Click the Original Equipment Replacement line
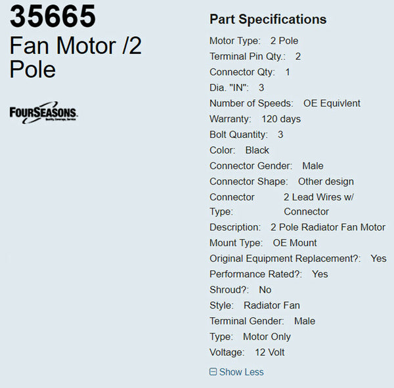The width and height of the screenshot is (394, 388). [x=297, y=259]
